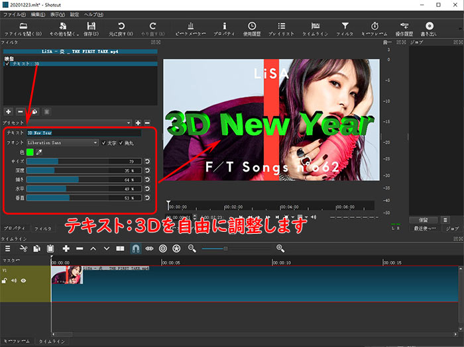This screenshot has height=347, width=464.
Task: Ripple delete with timeline minus icon
Action: coord(80,248)
